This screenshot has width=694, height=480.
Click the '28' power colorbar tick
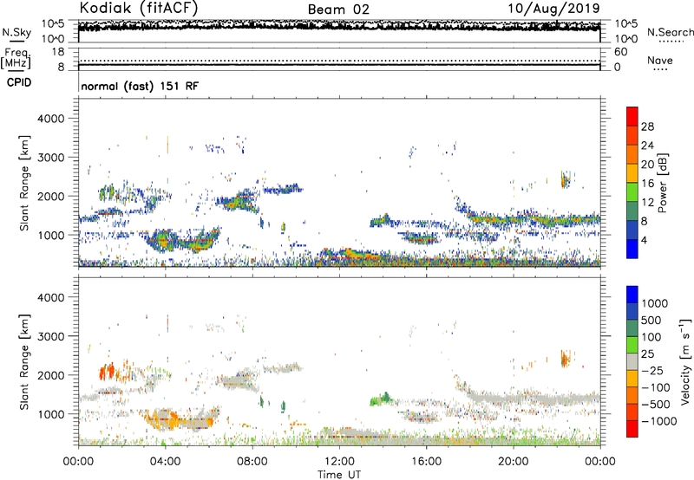(x=647, y=126)
